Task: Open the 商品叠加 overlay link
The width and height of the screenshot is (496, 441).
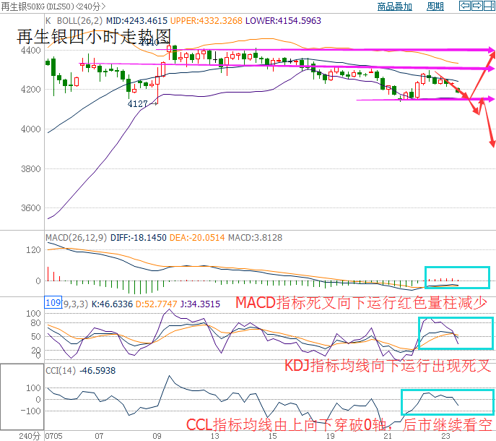Action: [395, 7]
